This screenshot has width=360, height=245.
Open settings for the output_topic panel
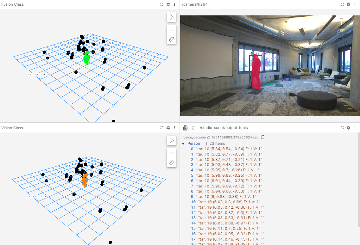click(x=349, y=128)
